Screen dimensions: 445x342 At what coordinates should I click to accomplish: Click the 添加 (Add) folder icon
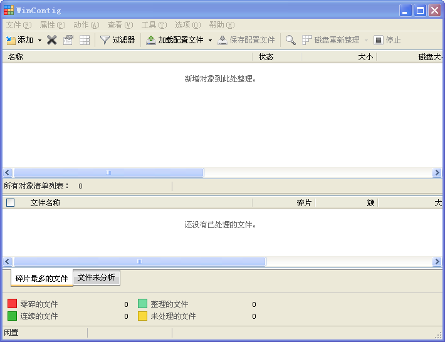point(11,40)
